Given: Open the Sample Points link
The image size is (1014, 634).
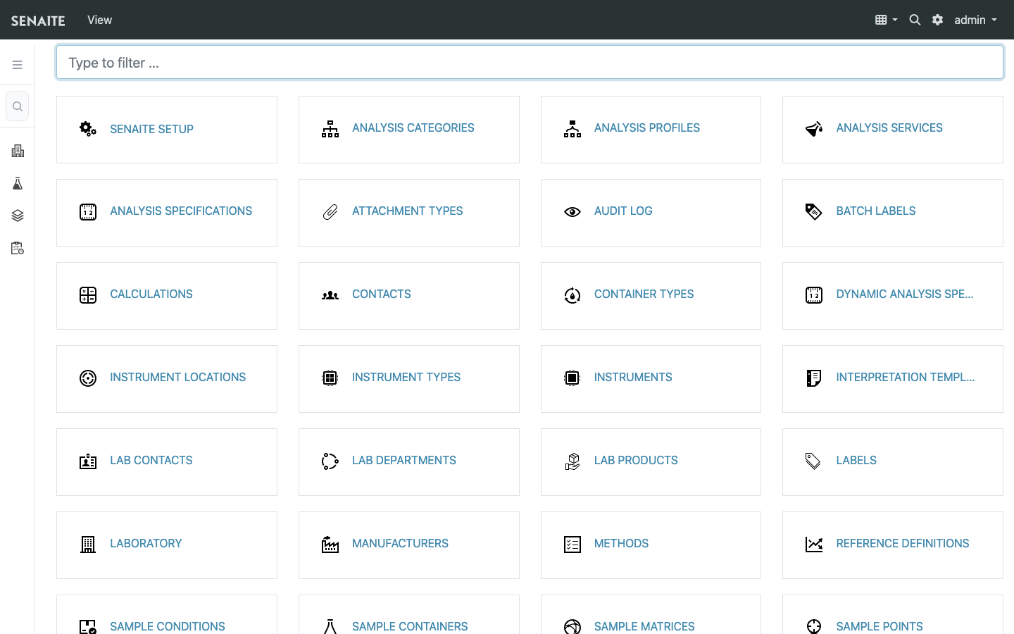Looking at the screenshot, I should (880, 626).
